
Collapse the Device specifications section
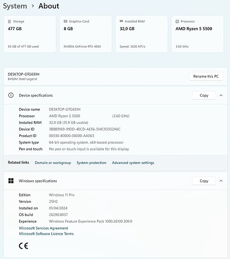click(221, 95)
